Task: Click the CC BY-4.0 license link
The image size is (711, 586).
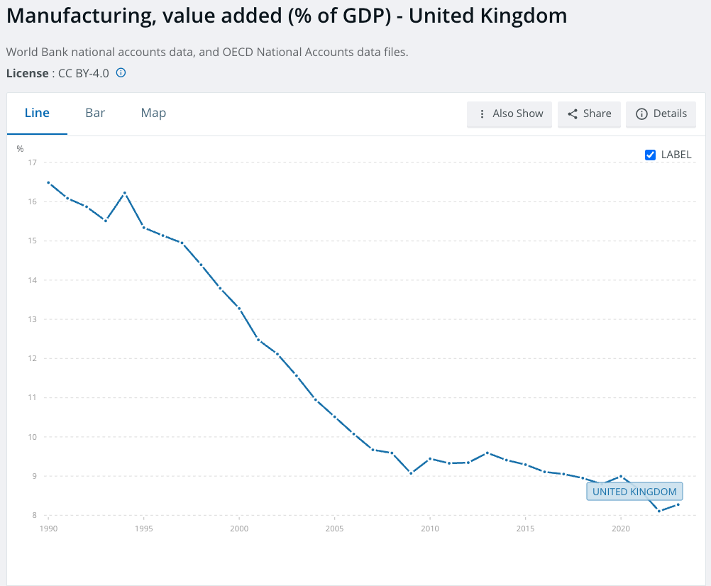Action: click(x=84, y=72)
